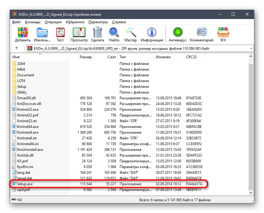This screenshot has height=213, width=264.
Task: Click CRC32 value F0A6A57A
Action: coord(194,184)
